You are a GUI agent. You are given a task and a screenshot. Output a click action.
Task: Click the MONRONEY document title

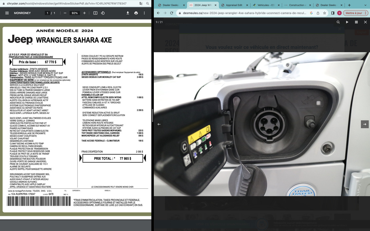pyautogui.click(x=22, y=13)
